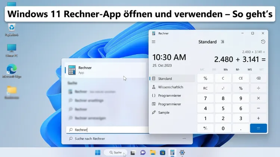Click the Suche heading in search panel

click(x=72, y=83)
